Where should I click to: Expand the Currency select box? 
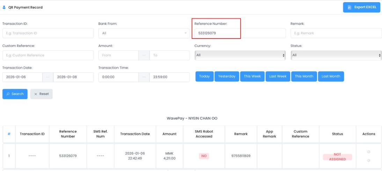click(x=240, y=55)
